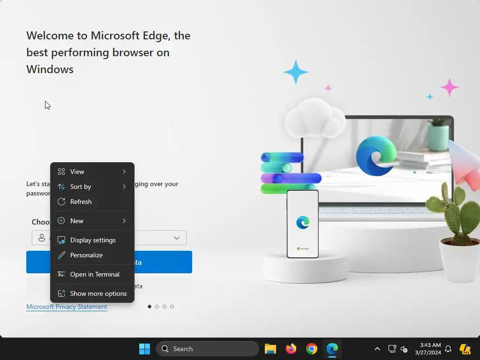
Task: Choose Refresh from the context menu
Action: (x=92, y=202)
